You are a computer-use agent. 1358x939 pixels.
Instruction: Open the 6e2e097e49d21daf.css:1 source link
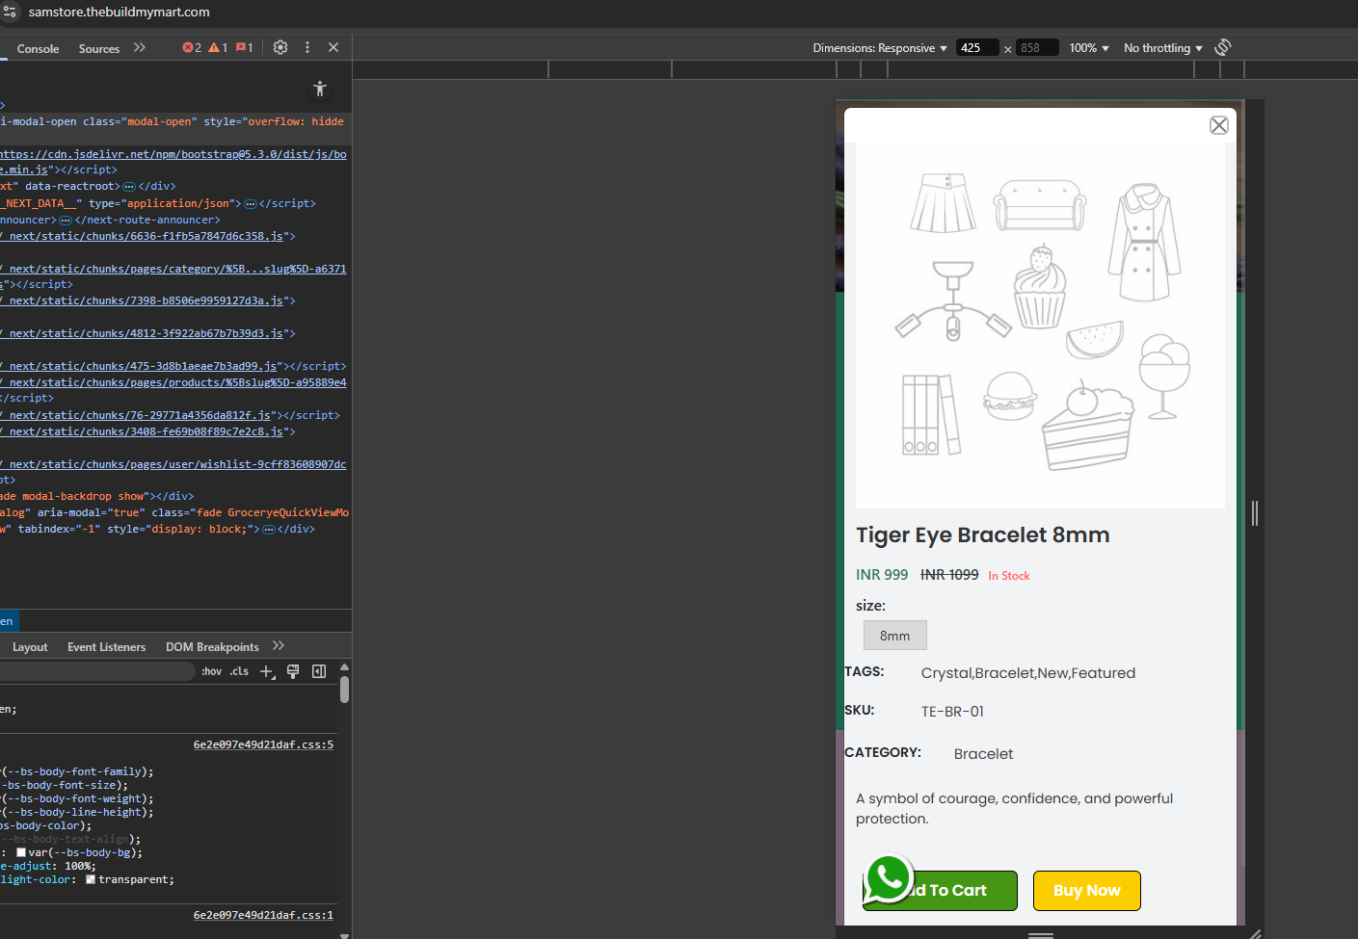coord(263,915)
